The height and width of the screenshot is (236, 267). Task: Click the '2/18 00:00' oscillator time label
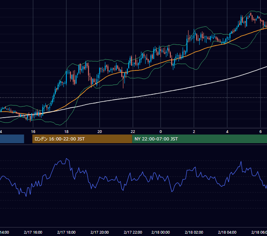(161, 232)
